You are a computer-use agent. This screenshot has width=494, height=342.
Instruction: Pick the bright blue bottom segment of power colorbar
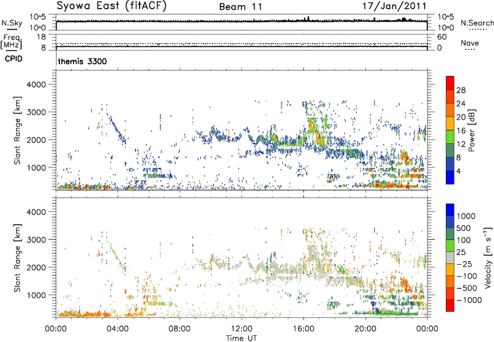tap(450, 177)
